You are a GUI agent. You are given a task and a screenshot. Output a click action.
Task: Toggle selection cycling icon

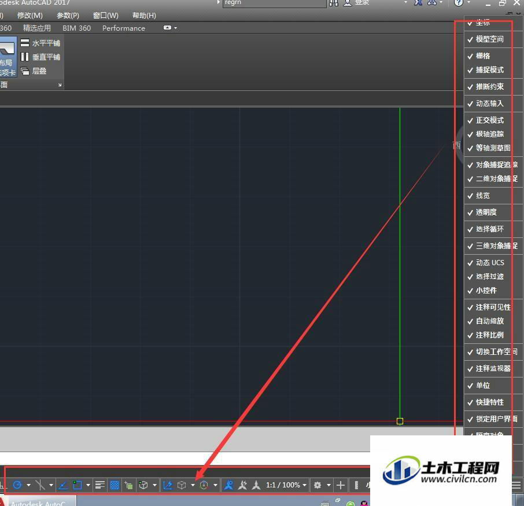[x=128, y=485]
